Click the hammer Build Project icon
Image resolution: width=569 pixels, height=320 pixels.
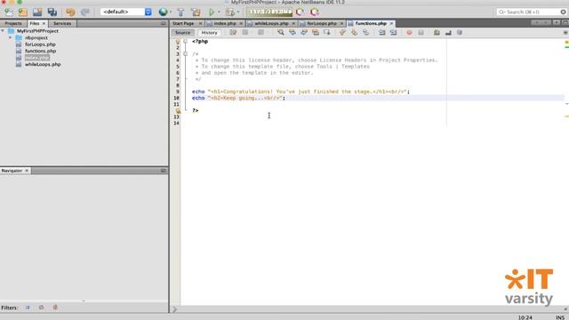click(180, 12)
